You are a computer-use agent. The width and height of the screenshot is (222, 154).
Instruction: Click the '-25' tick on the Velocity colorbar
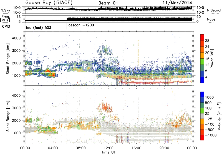[x=209, y=119]
